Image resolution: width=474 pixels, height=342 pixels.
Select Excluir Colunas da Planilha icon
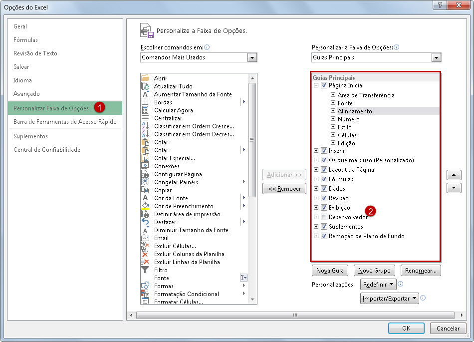point(145,254)
